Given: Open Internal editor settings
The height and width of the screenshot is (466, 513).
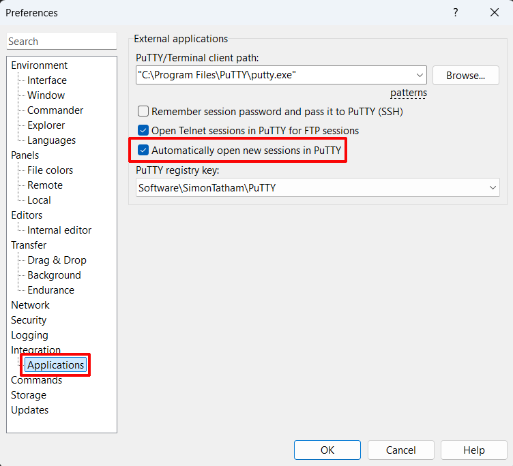Looking at the screenshot, I should (59, 230).
